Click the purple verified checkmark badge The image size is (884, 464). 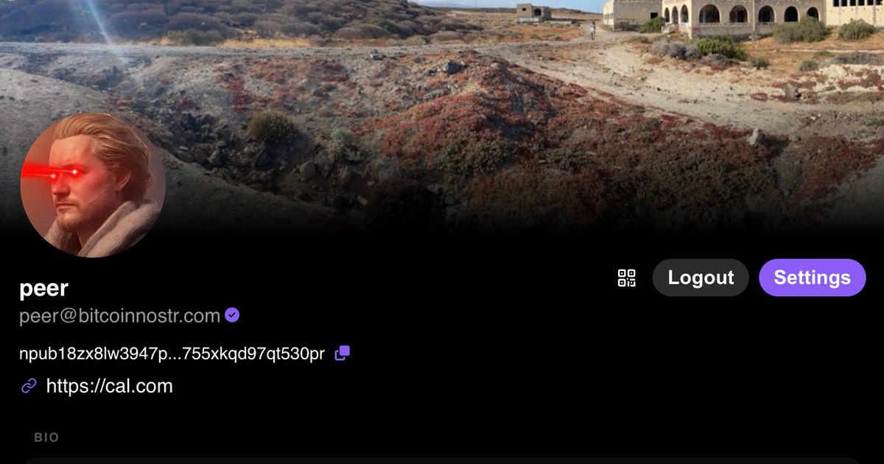pyautogui.click(x=232, y=315)
